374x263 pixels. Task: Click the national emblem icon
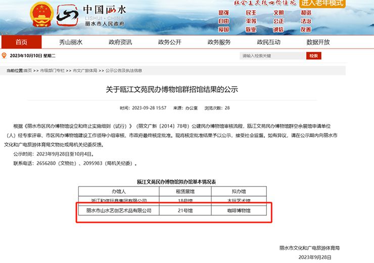click(x=41, y=14)
